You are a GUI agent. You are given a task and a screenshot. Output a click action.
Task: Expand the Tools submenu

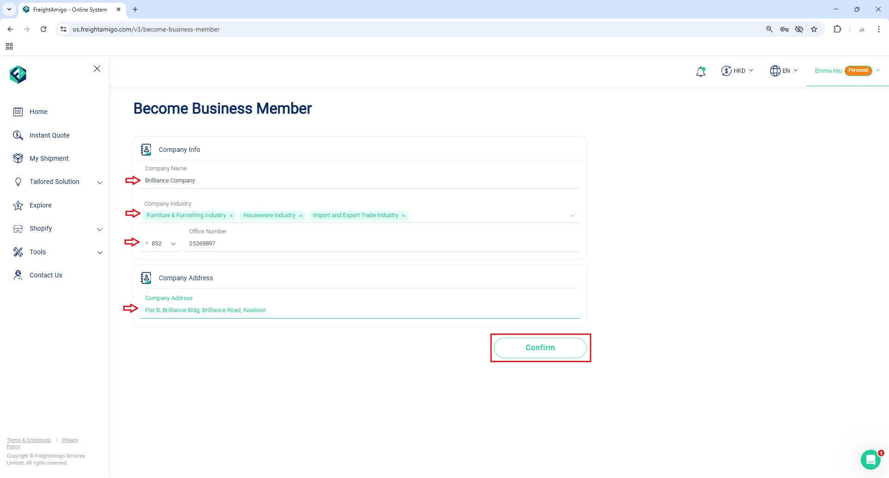[x=100, y=252]
